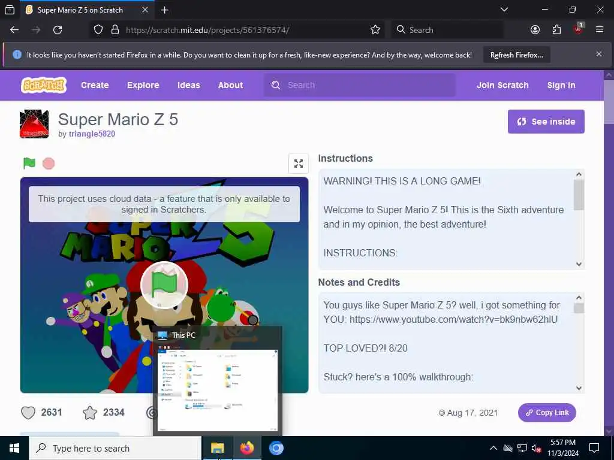
Task: Click the red stop button above stage
Action: (x=49, y=164)
